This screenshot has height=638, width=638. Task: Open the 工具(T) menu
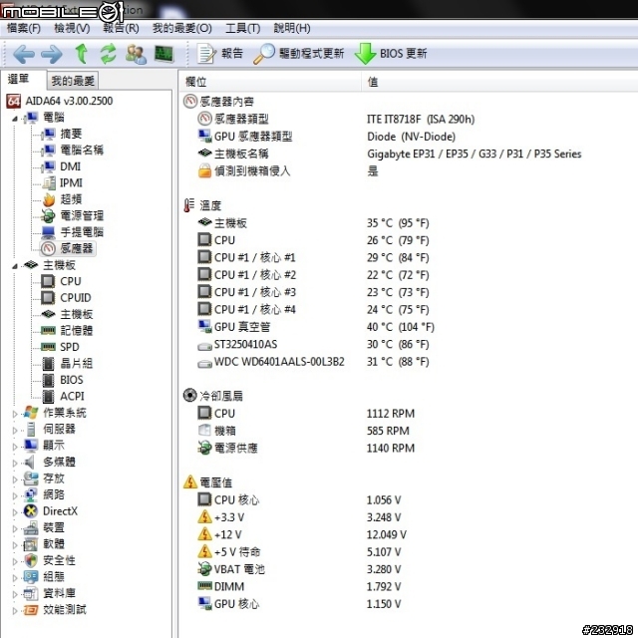click(243, 28)
